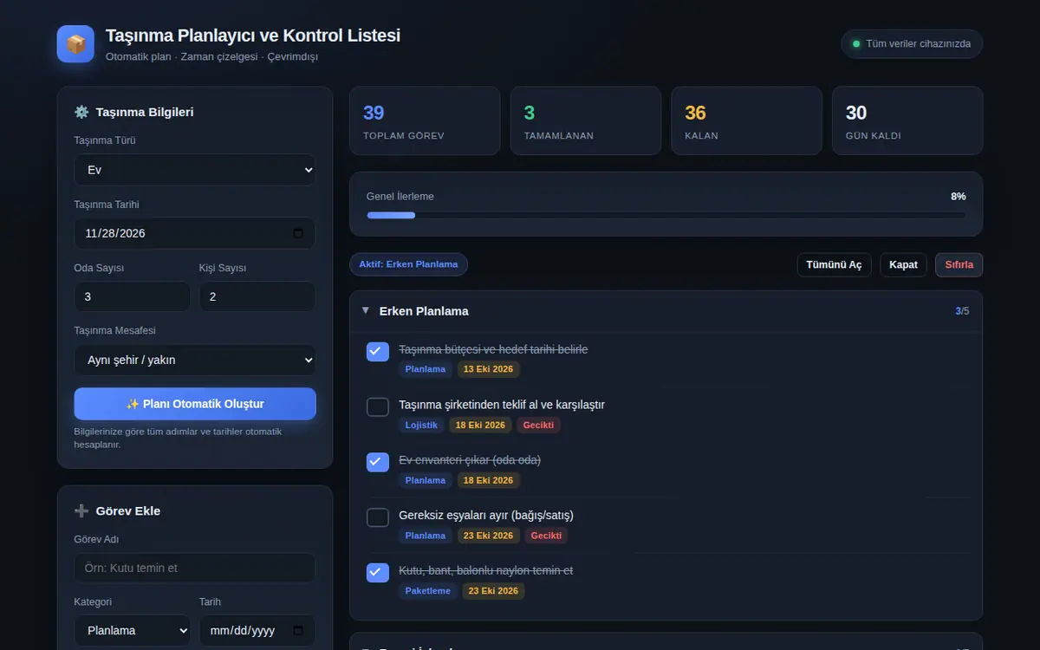
Task: Click the Kapat button
Action: tap(903, 264)
